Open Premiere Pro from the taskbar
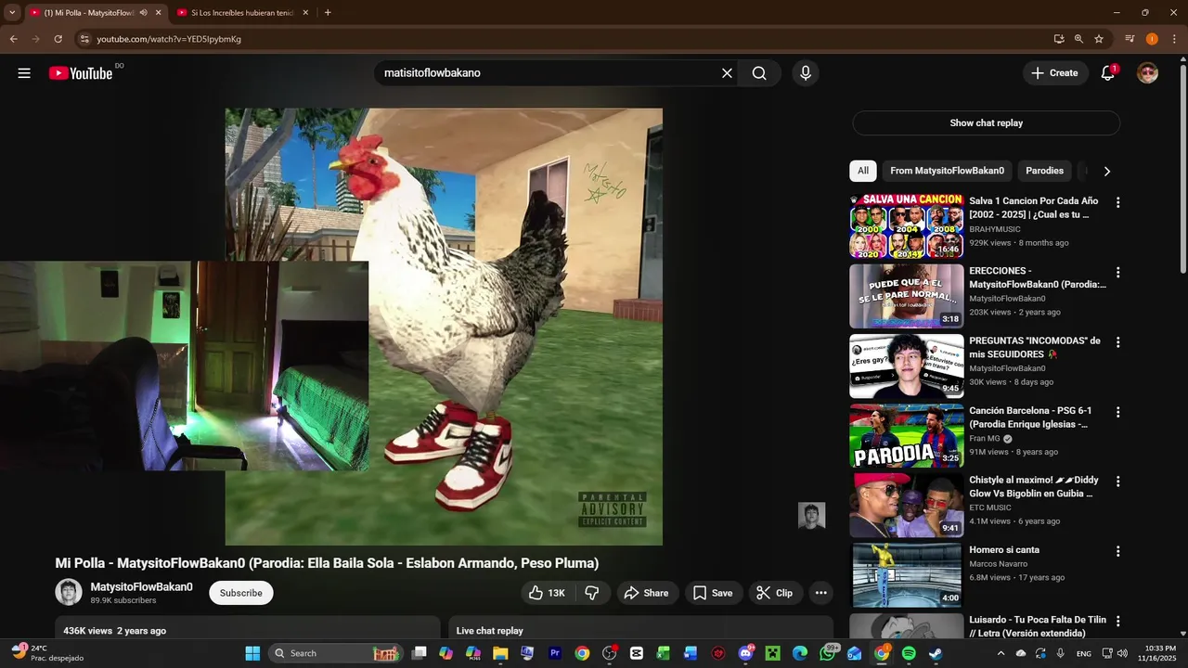 tap(555, 653)
